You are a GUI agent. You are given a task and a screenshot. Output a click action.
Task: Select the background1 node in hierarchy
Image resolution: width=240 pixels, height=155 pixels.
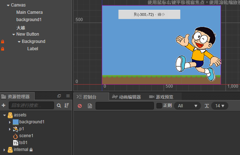29,20
